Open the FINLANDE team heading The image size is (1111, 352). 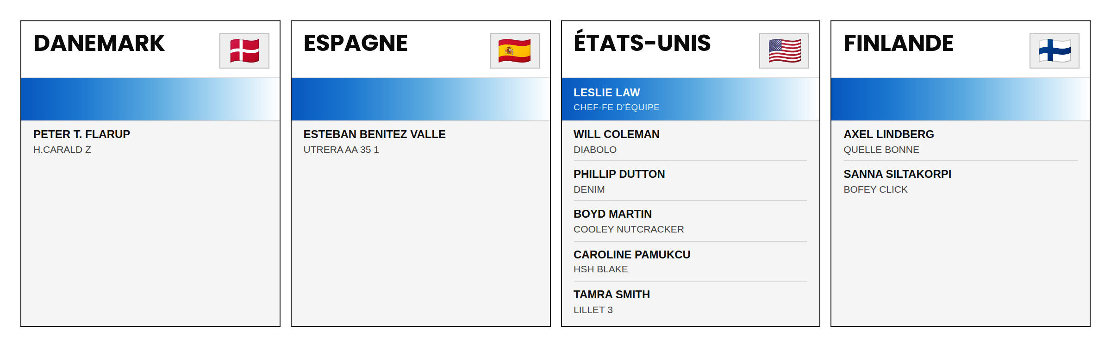click(899, 43)
